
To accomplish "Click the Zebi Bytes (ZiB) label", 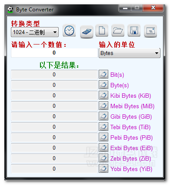I will (x=130, y=159).
